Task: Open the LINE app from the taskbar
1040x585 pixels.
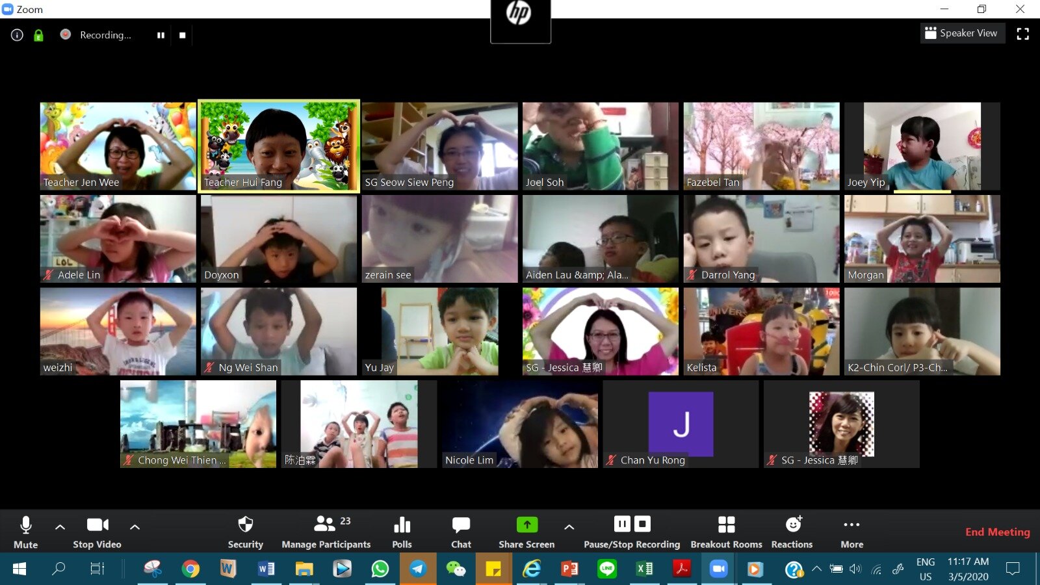Action: point(607,569)
